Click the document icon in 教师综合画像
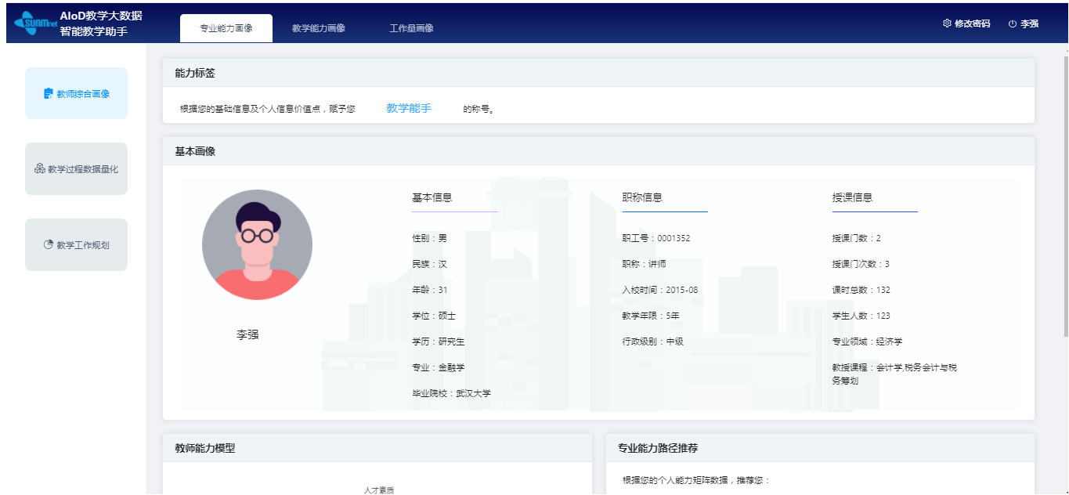The height and width of the screenshot is (495, 1069). [49, 94]
